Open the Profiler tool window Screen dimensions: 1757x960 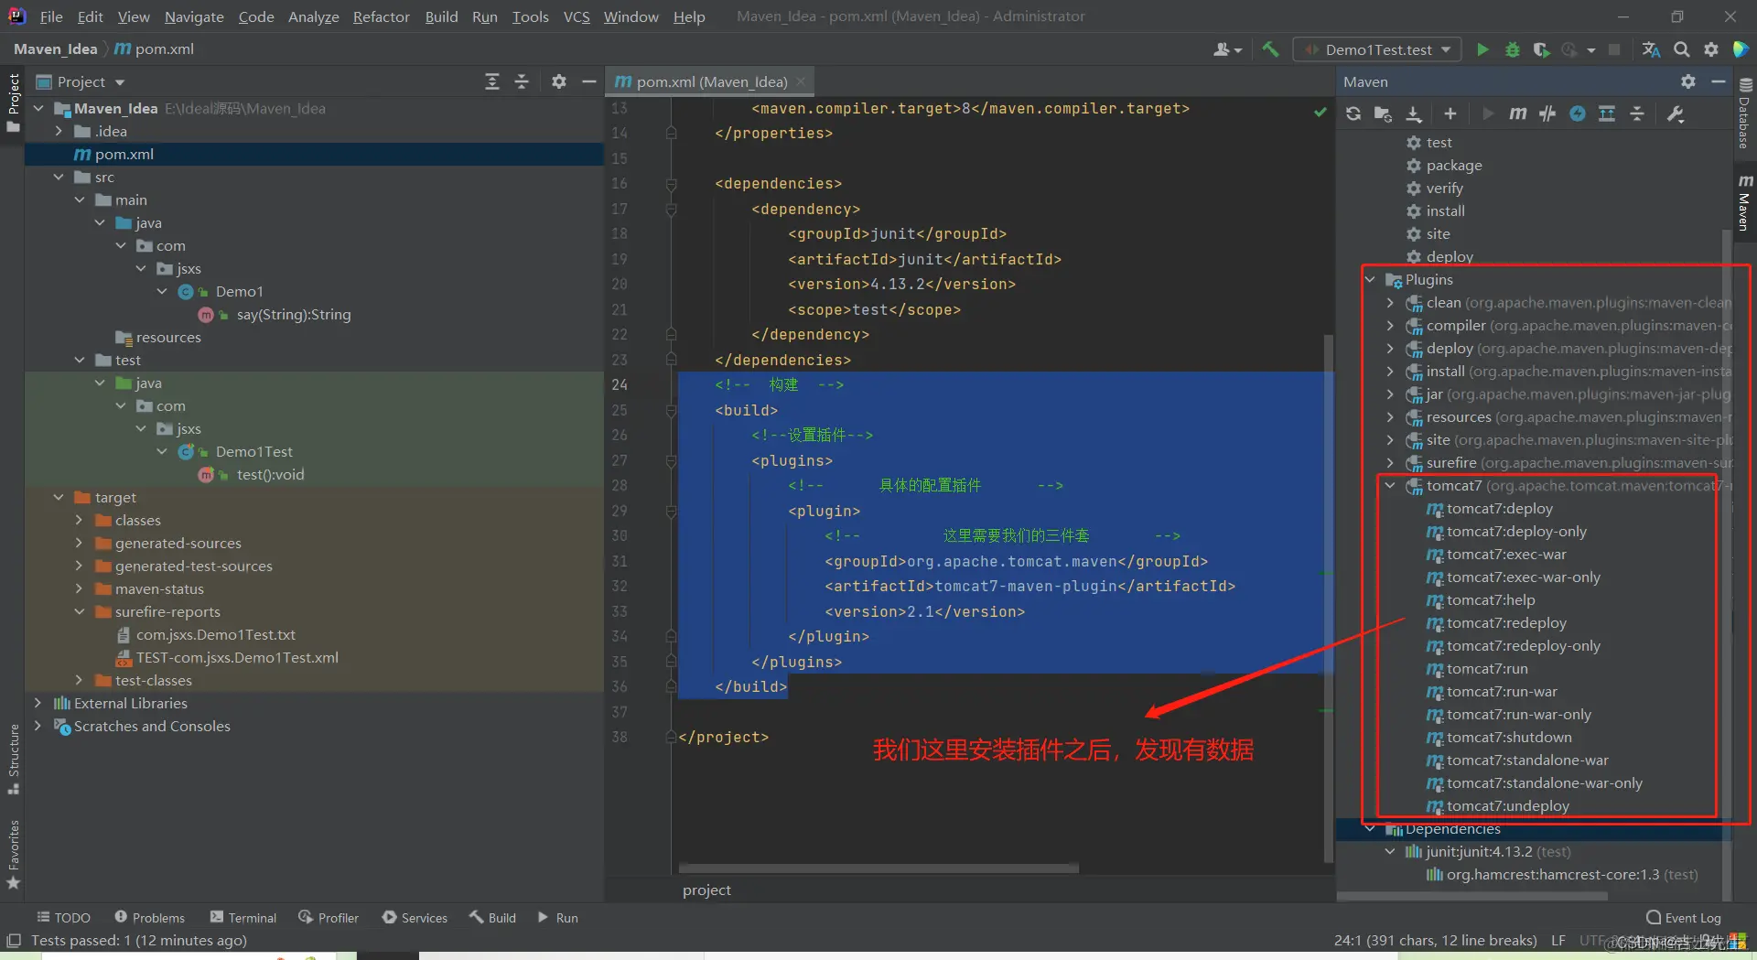pos(329,918)
